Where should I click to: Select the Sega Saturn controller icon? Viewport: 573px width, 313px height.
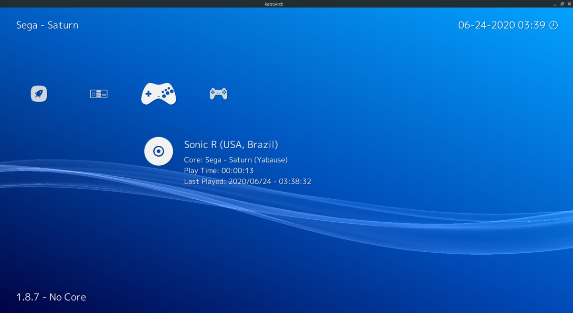pos(159,94)
